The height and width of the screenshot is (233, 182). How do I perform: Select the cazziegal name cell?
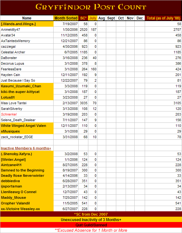[27, 46]
